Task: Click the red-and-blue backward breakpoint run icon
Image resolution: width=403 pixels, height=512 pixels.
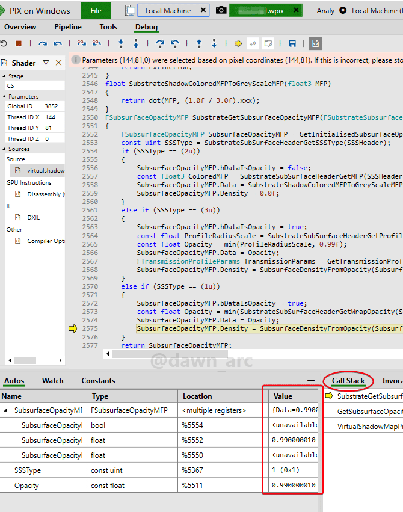Action: (97, 43)
